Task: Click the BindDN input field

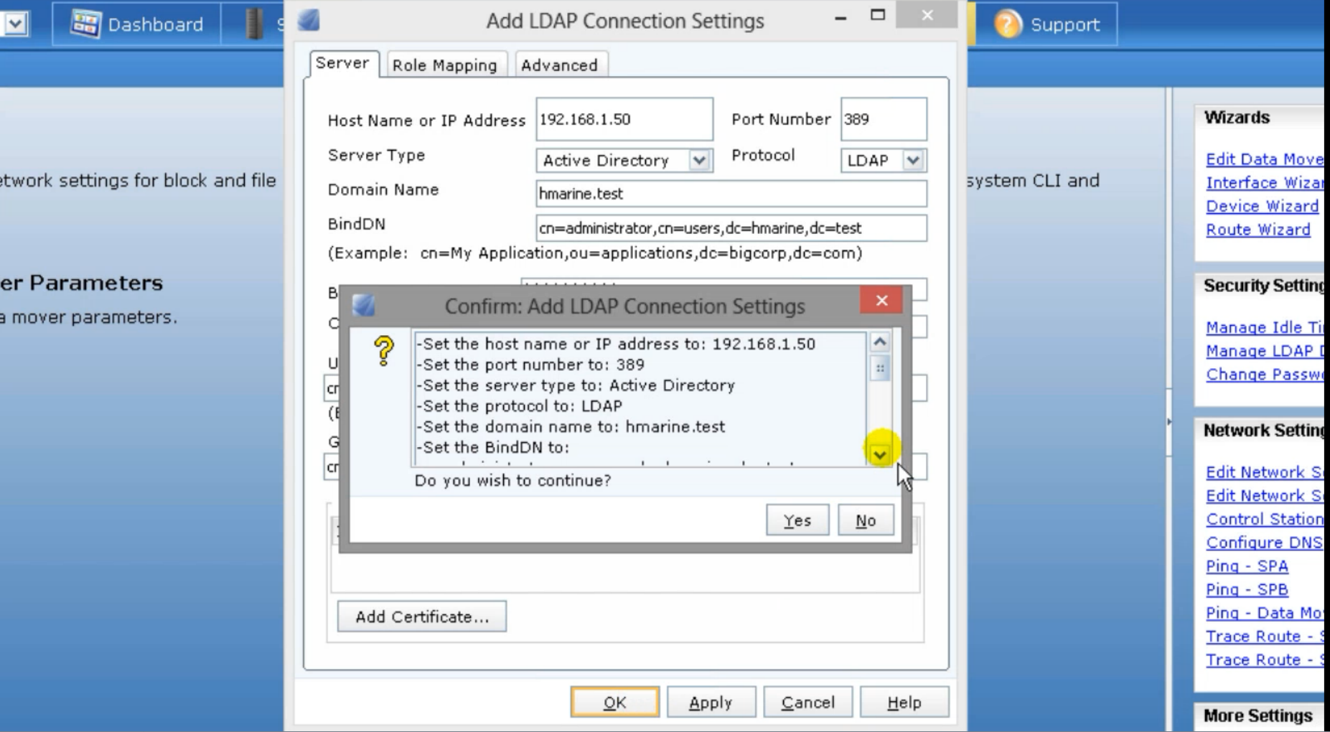Action: point(731,228)
